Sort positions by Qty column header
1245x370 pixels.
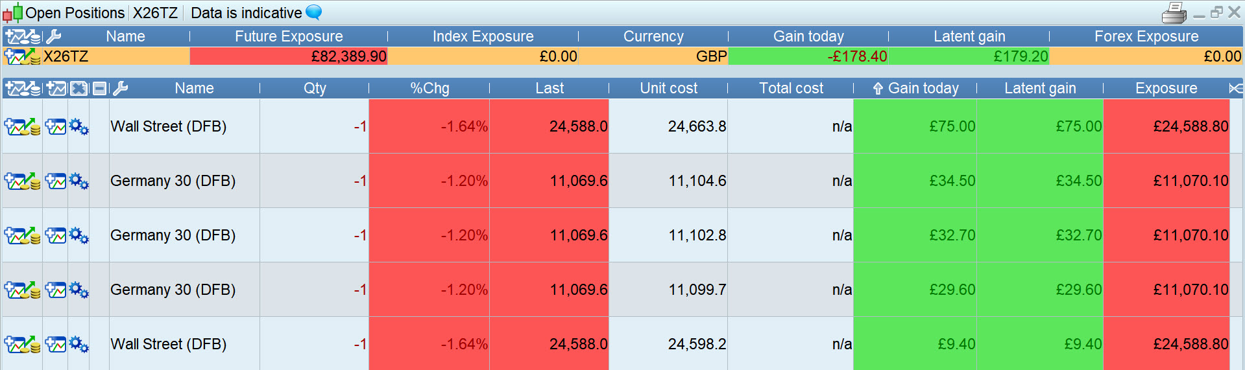315,88
